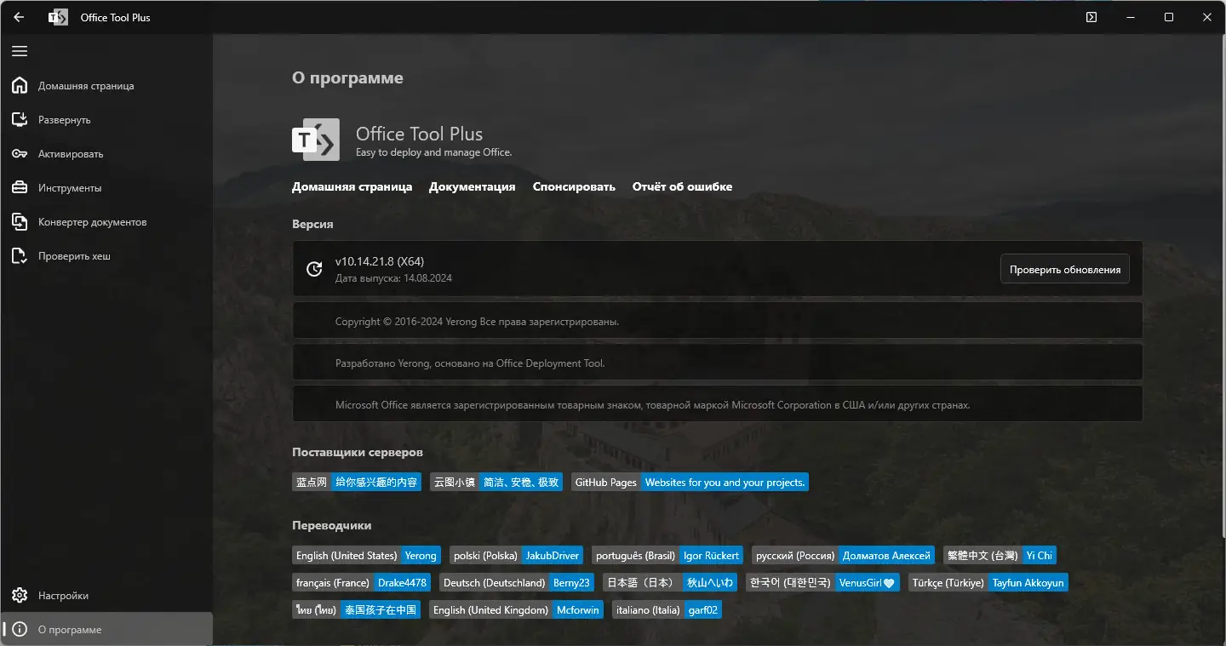The width and height of the screenshot is (1226, 646).
Task: Click the Версия section heading
Action: (312, 224)
